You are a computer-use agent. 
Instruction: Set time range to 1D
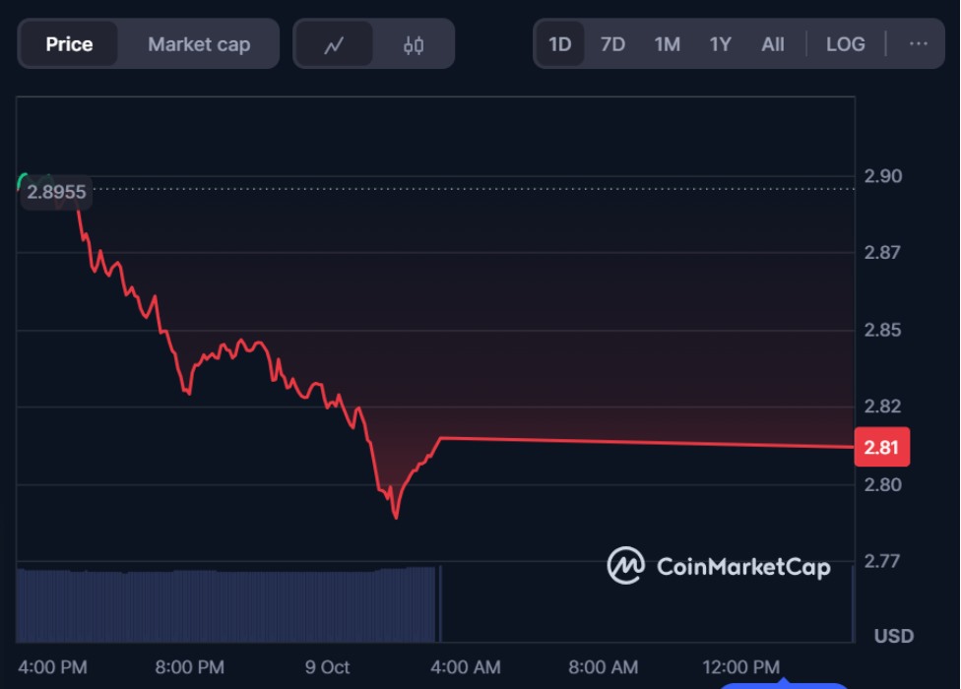tap(560, 44)
